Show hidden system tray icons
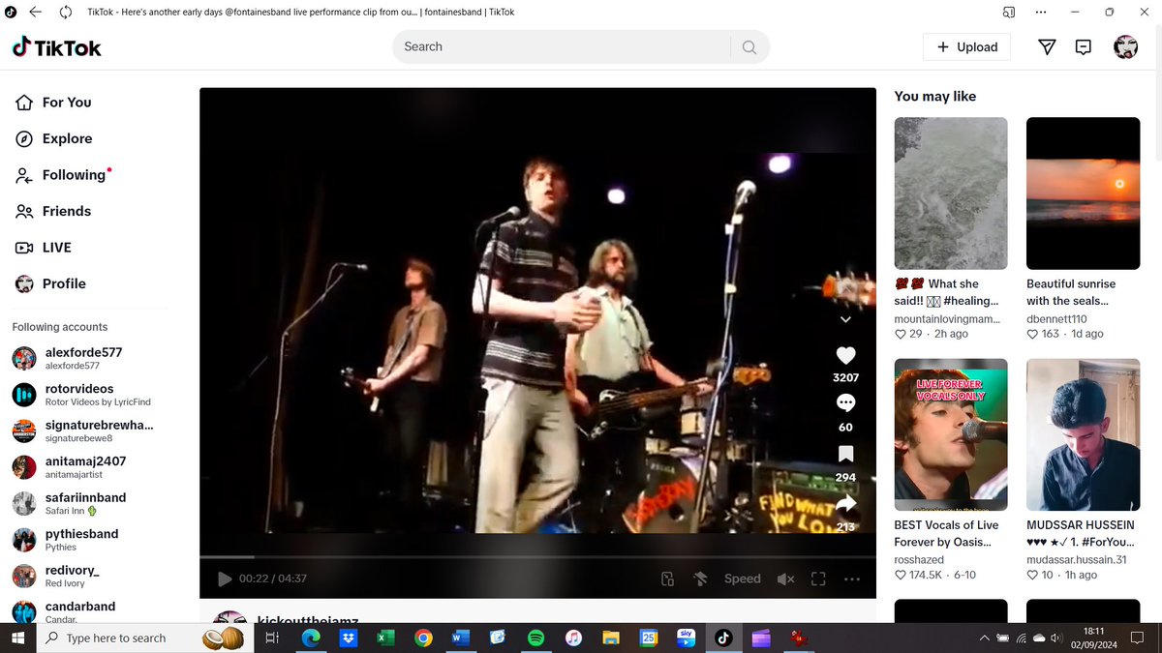This screenshot has width=1162, height=653. point(984,638)
